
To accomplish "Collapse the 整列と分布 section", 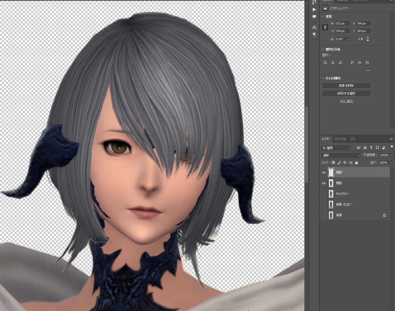I will [323, 49].
